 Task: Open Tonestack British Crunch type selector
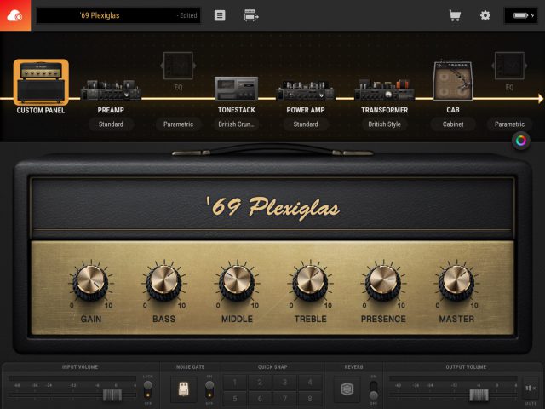point(237,124)
